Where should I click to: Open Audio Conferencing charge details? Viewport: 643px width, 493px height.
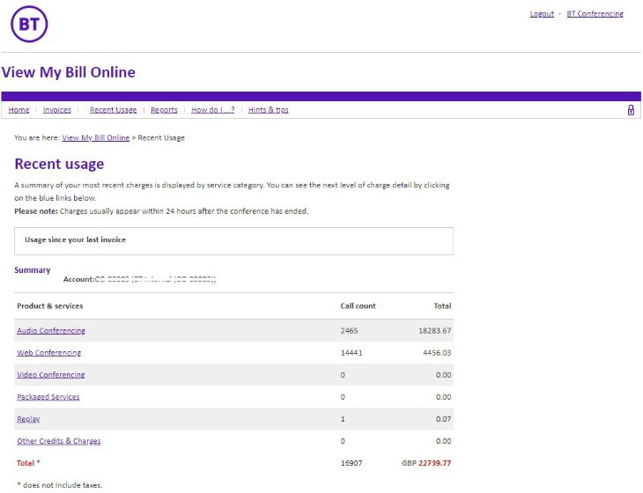coord(51,331)
